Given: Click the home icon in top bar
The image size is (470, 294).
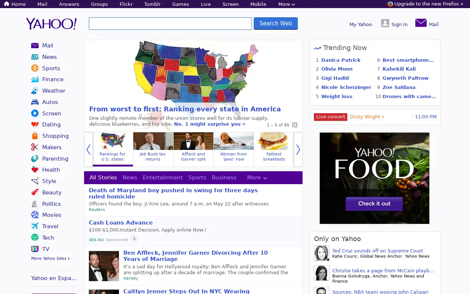Looking at the screenshot, I should [x=7, y=4].
